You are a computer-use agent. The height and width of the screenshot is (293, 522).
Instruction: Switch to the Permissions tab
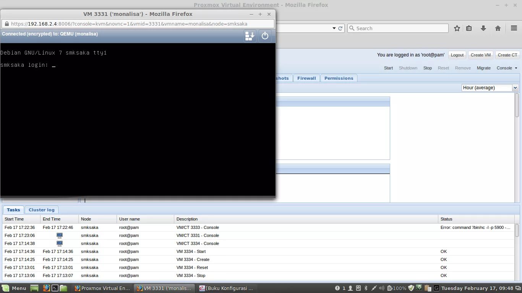tap(339, 78)
